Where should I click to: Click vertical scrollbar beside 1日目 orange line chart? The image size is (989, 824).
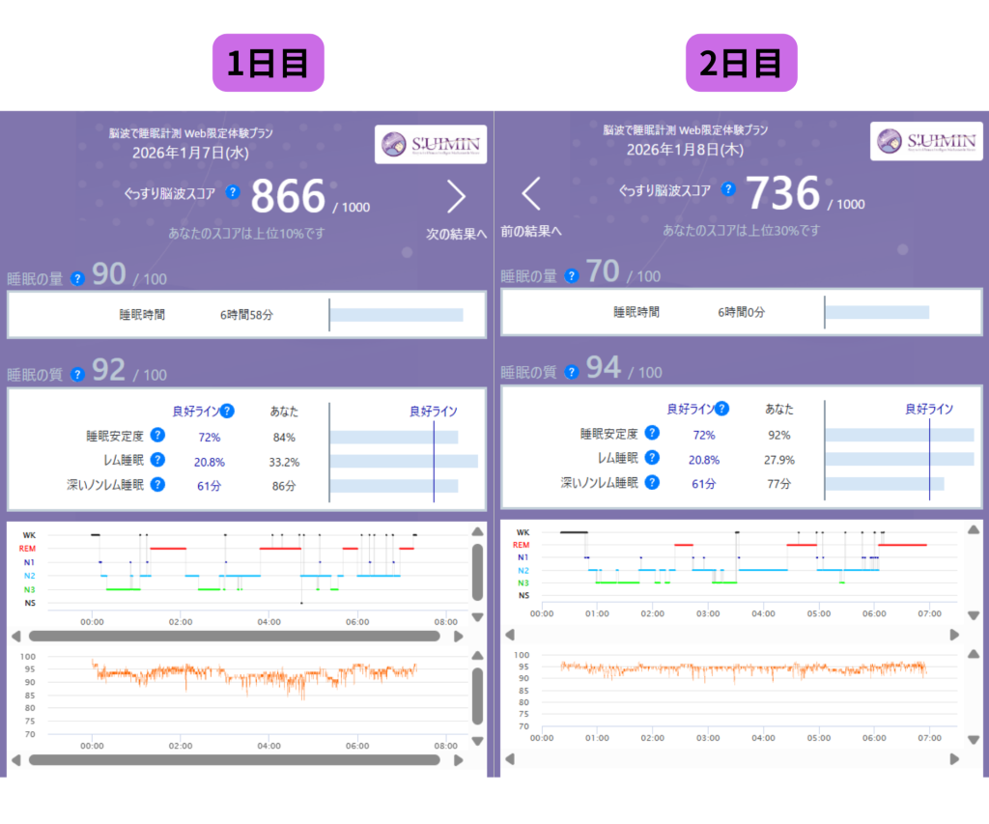pyautogui.click(x=477, y=696)
